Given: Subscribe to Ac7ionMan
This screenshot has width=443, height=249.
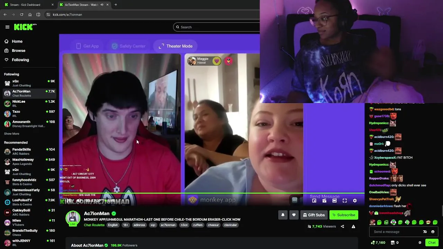Looking at the screenshot, I should (x=344, y=215).
